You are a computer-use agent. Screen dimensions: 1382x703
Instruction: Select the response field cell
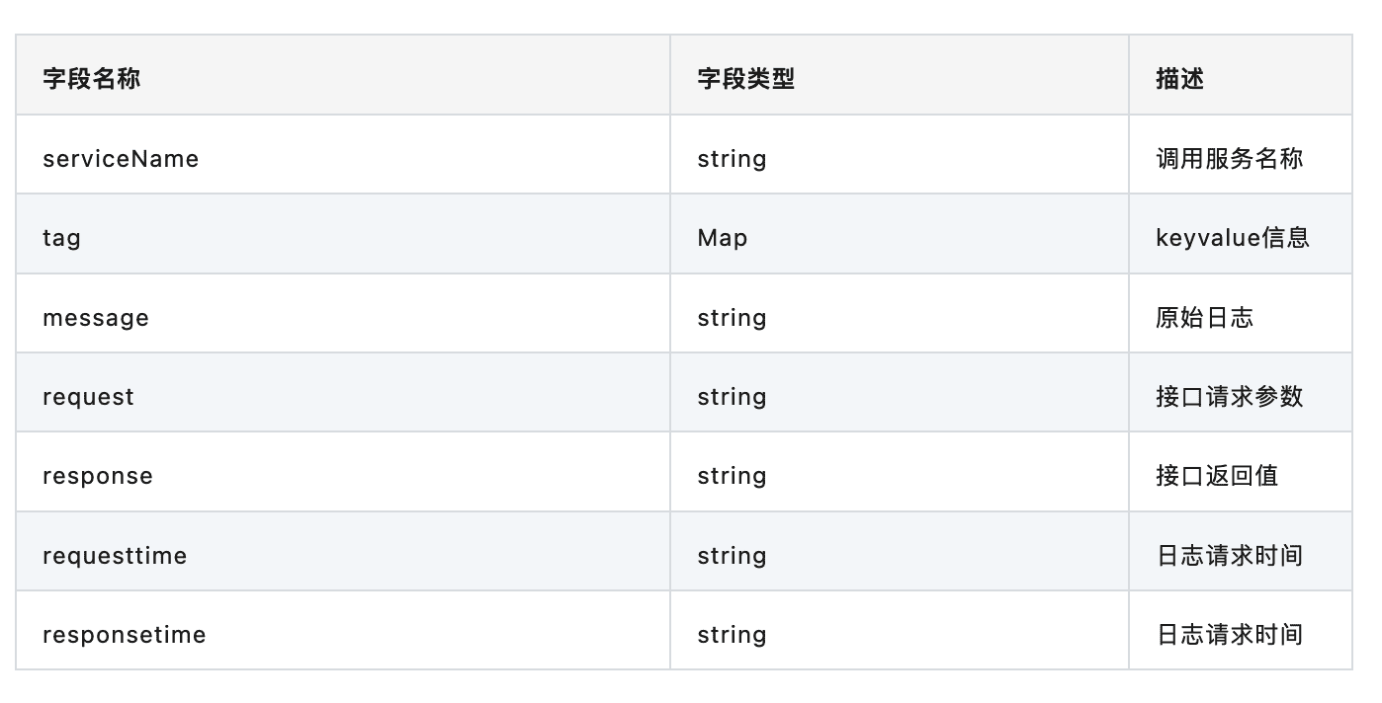[x=98, y=476]
